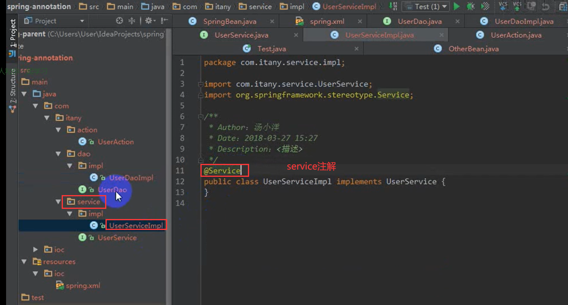Click the 'package com.itany.service.impl;' line

[x=274, y=62]
